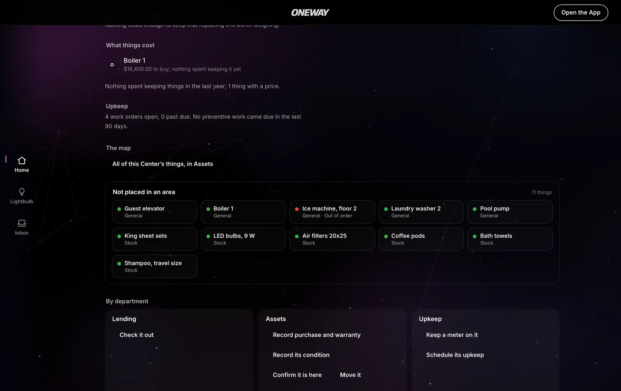Click the Open the App button
Image resolution: width=621 pixels, height=391 pixels.
(581, 12)
